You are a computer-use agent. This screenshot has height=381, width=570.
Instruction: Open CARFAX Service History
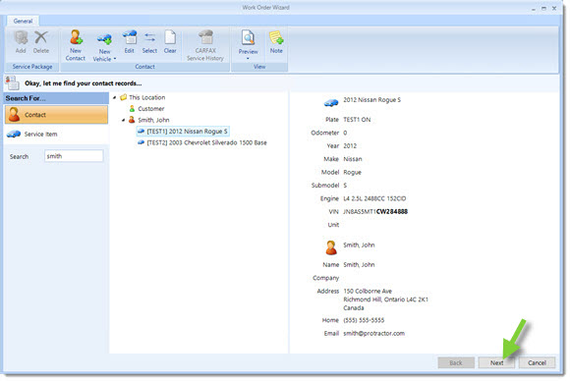(x=205, y=45)
